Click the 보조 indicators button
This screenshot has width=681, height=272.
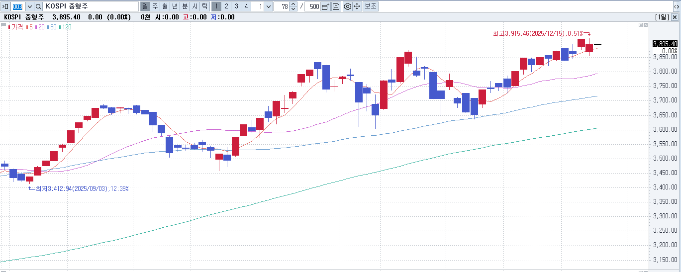[370, 6]
